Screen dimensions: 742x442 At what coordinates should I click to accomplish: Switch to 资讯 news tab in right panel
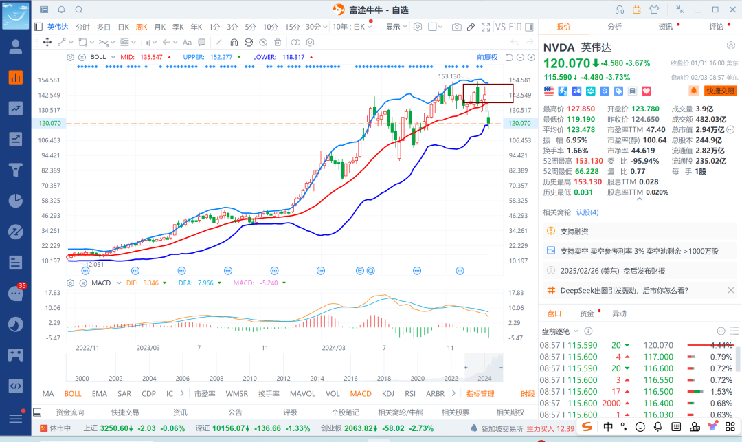click(x=665, y=27)
